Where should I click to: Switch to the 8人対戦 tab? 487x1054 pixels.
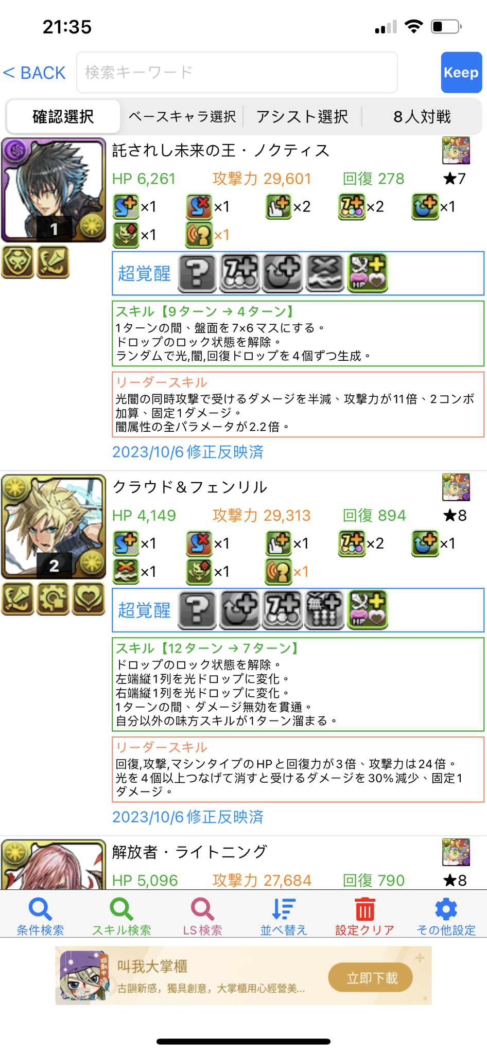(422, 117)
